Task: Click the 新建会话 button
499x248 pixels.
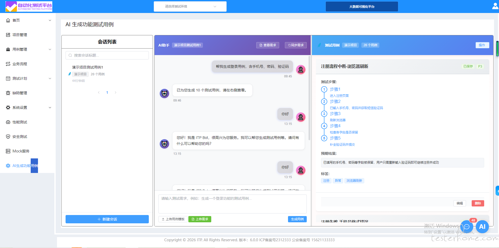Action: pyautogui.click(x=107, y=219)
